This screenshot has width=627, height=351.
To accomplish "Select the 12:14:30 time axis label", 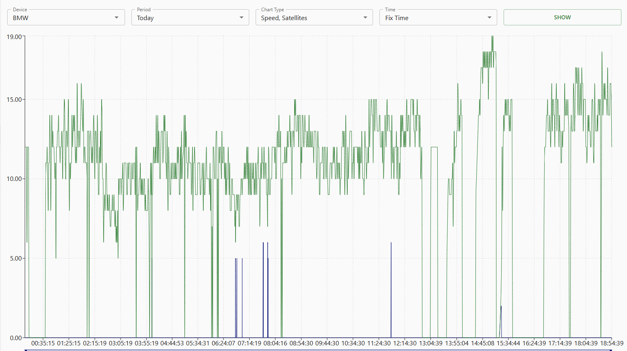I will coord(405,343).
